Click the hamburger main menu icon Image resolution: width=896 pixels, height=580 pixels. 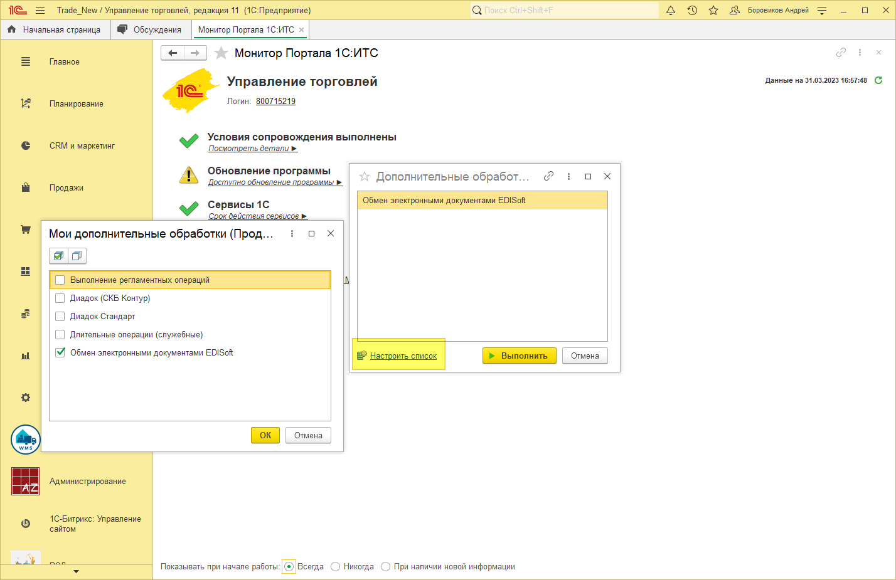pyautogui.click(x=40, y=10)
